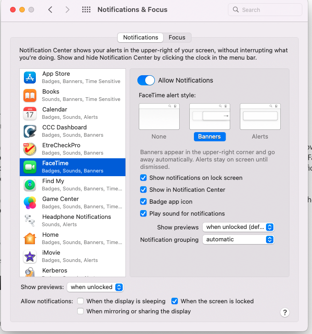312x334 pixels.
Task: Uncheck Play sound for notifications
Action: pyautogui.click(x=143, y=213)
